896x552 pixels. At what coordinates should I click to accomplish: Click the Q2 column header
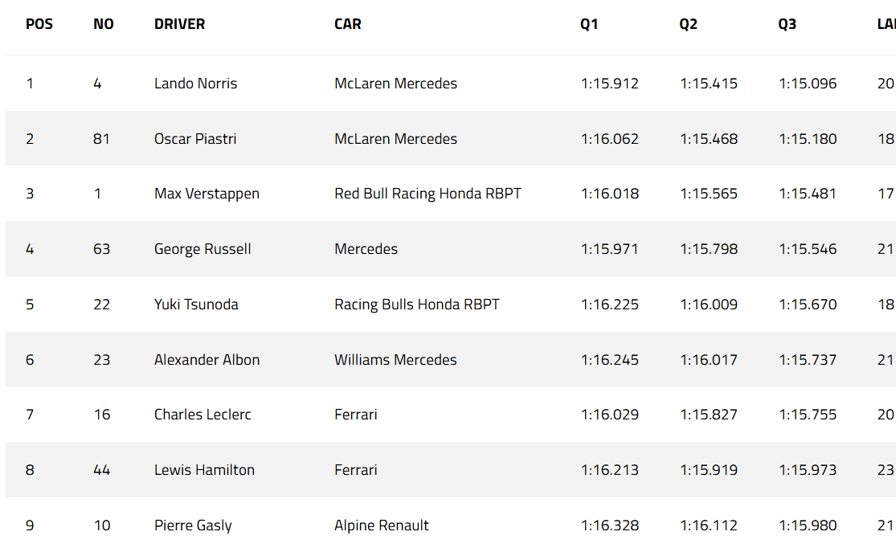coord(688,24)
